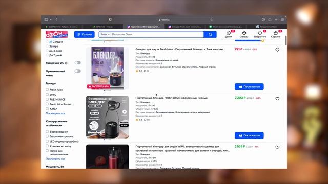Check the Беспроводной feature checkbox
Viewport: 328px width, 184px height.
47,132
